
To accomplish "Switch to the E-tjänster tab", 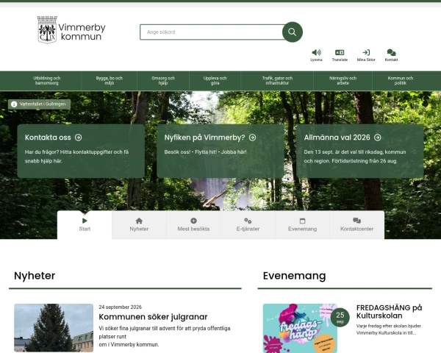I will click(x=248, y=225).
